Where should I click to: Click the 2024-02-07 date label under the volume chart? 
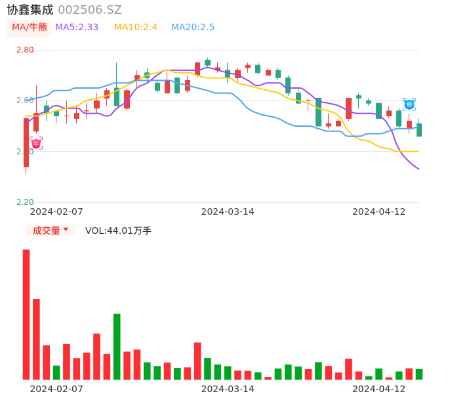pyautogui.click(x=56, y=389)
